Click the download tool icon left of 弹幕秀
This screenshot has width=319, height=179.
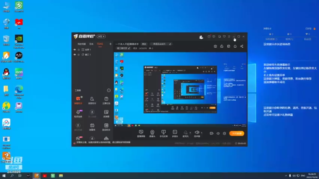pos(78,125)
